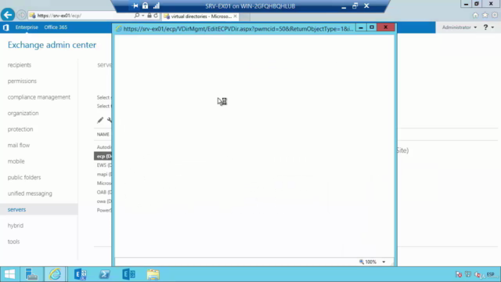Screen dimensions: 501x282
Task: Open the recipients section
Action: coord(20,65)
